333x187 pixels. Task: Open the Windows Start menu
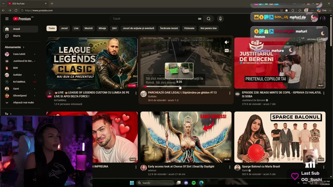(132, 183)
